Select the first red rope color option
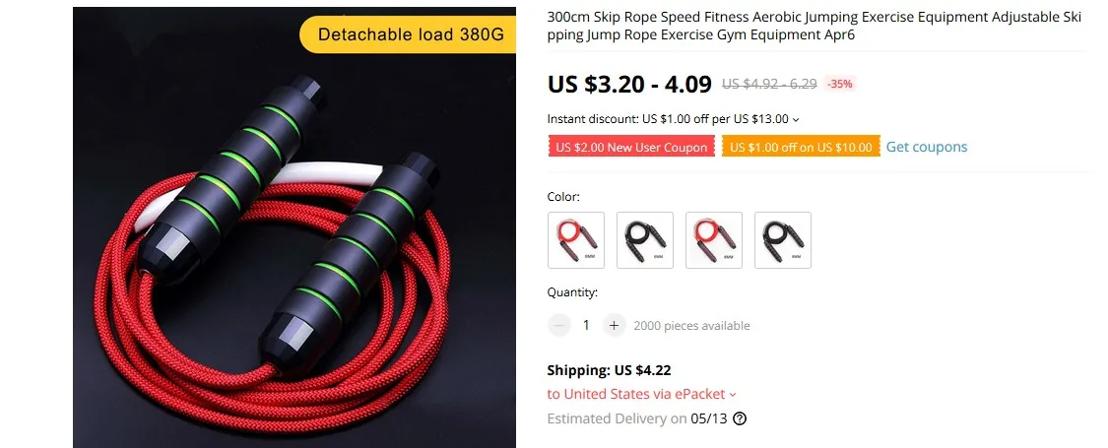The image size is (1108, 448). pos(576,240)
